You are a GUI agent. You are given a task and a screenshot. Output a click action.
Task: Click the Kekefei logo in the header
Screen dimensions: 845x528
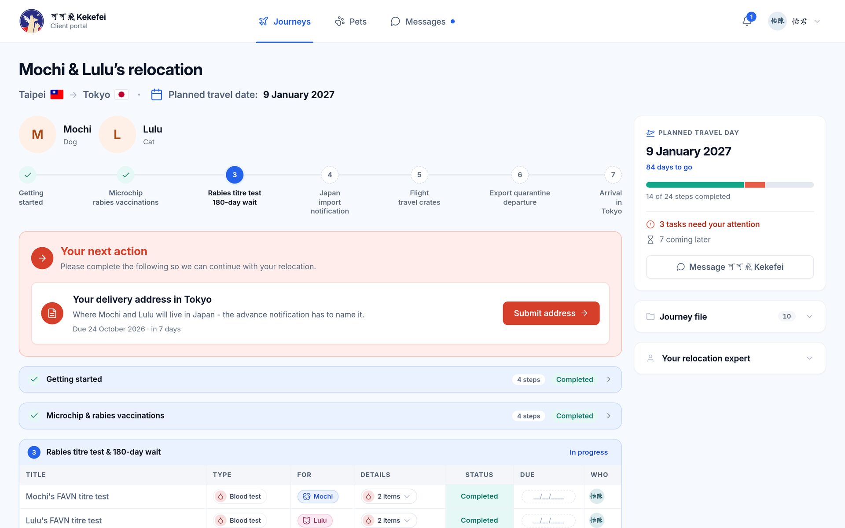coord(32,21)
